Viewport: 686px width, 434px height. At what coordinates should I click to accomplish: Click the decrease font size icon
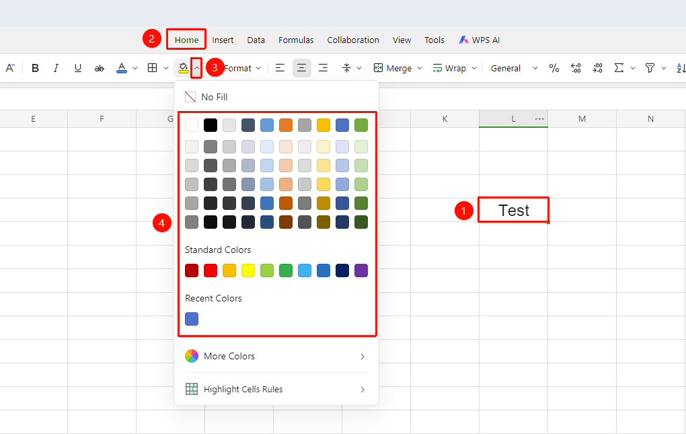[10, 68]
